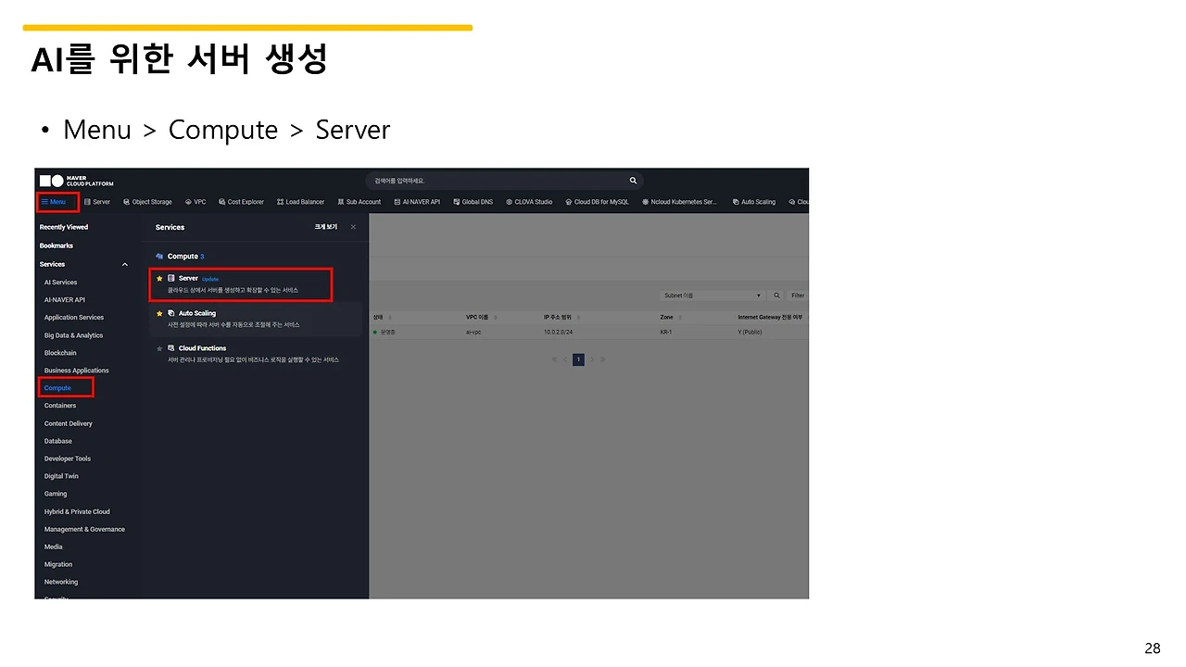
Task: Click the subnet table search icon button
Action: click(776, 296)
